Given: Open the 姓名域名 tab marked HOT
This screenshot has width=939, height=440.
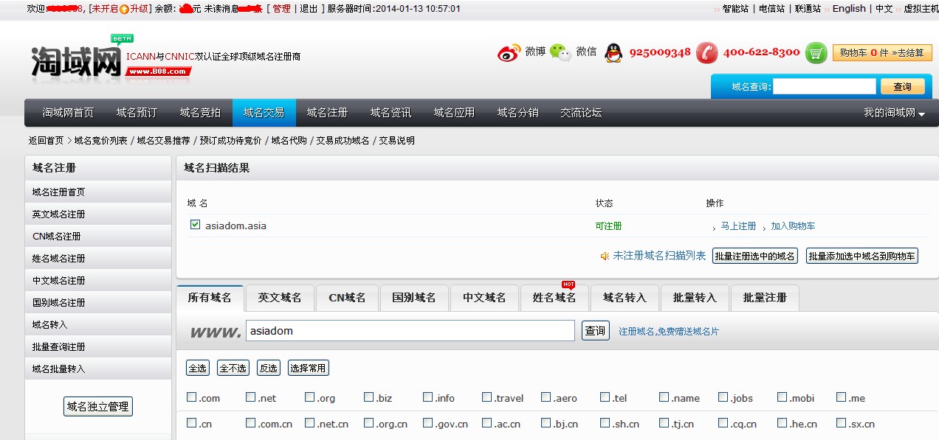Looking at the screenshot, I should [554, 298].
